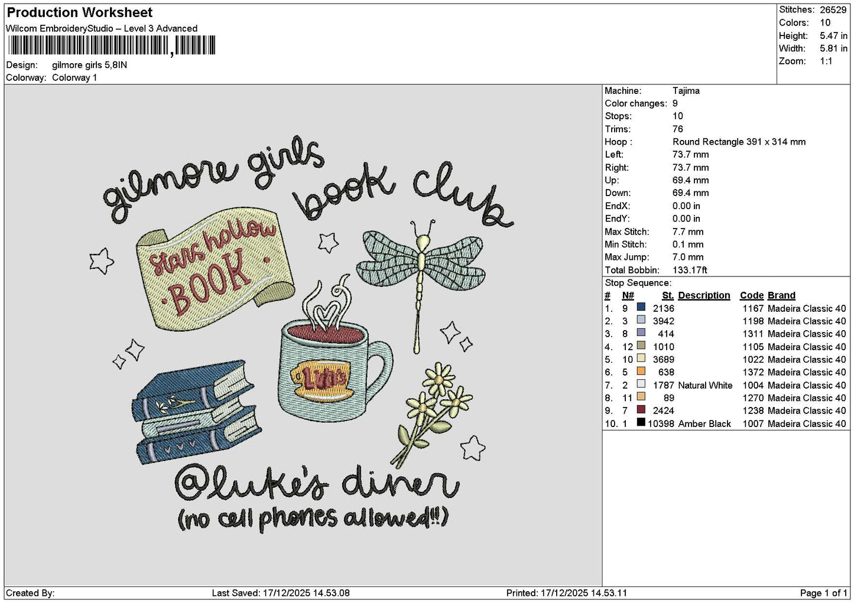854x603 pixels.
Task: Click the Color changes value 9
Action: (675, 103)
